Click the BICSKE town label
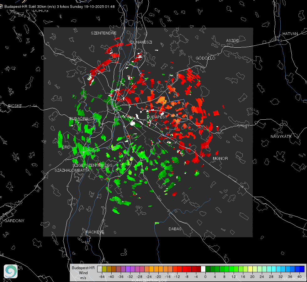307x282 pixels. (15, 106)
